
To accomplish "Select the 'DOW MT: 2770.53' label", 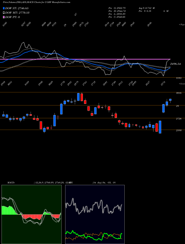I will coord(17,13).
